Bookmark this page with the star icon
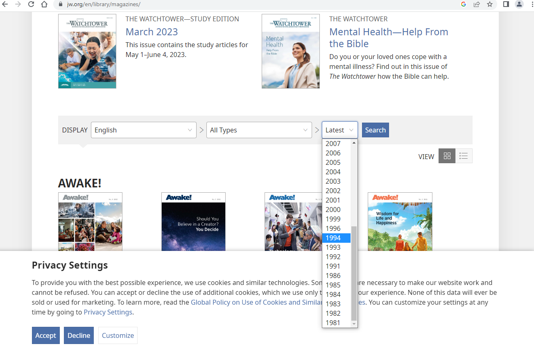The image size is (534, 351). (490, 5)
